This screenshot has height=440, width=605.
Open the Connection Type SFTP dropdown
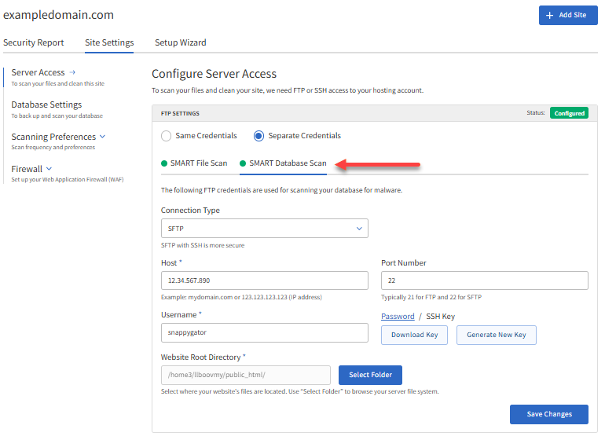click(264, 229)
